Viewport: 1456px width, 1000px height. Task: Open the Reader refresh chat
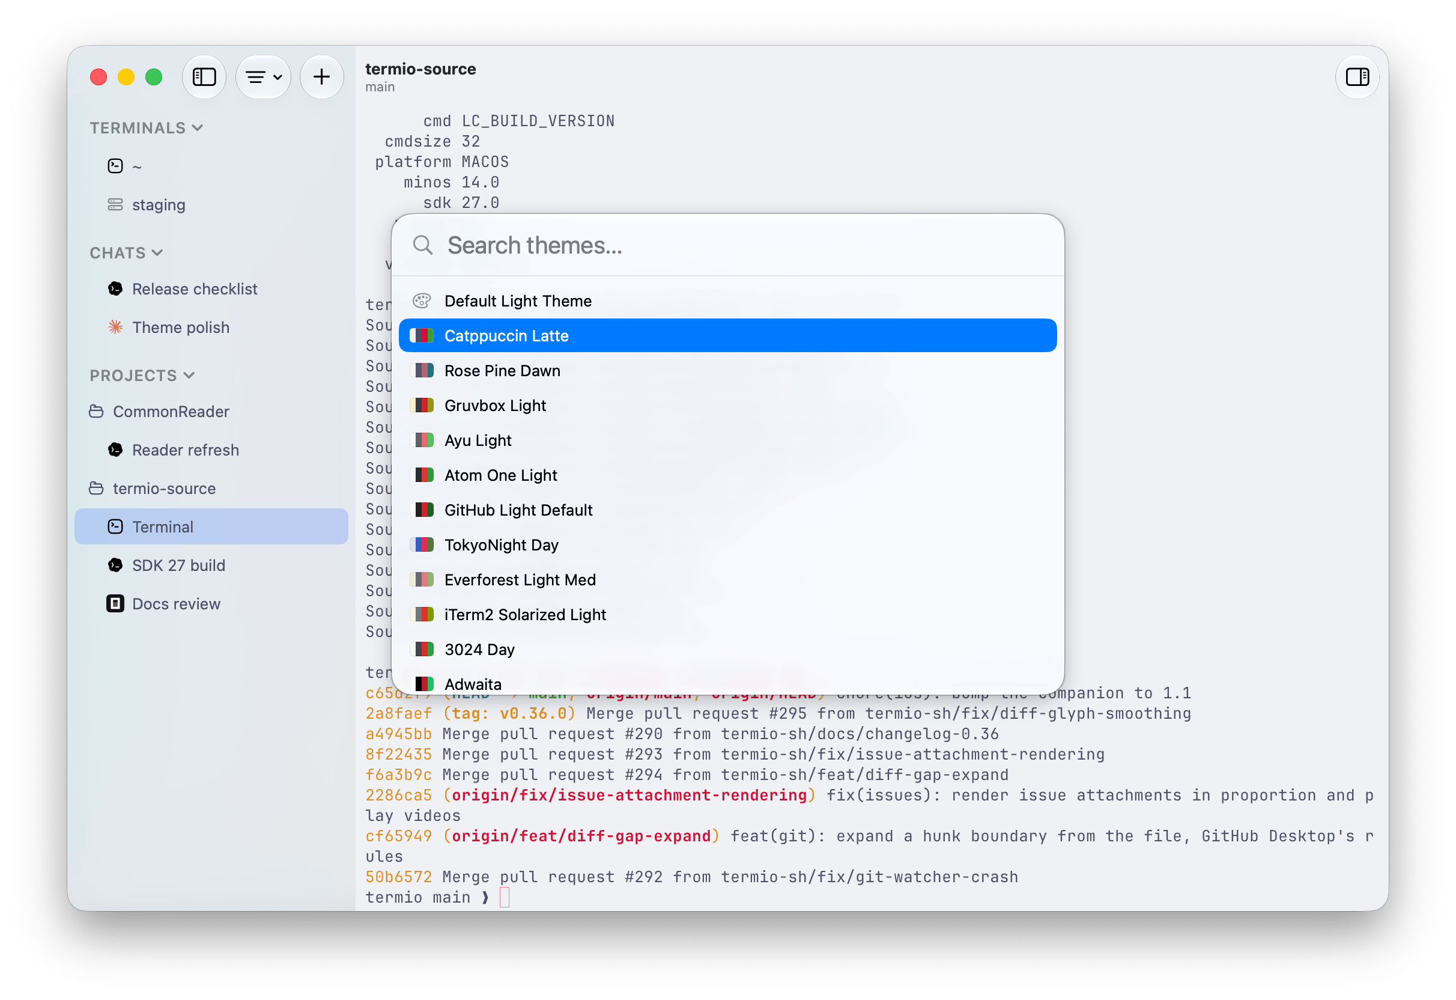click(211, 450)
